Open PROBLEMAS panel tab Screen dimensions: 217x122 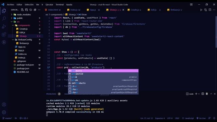pyautogui.click(x=51, y=94)
